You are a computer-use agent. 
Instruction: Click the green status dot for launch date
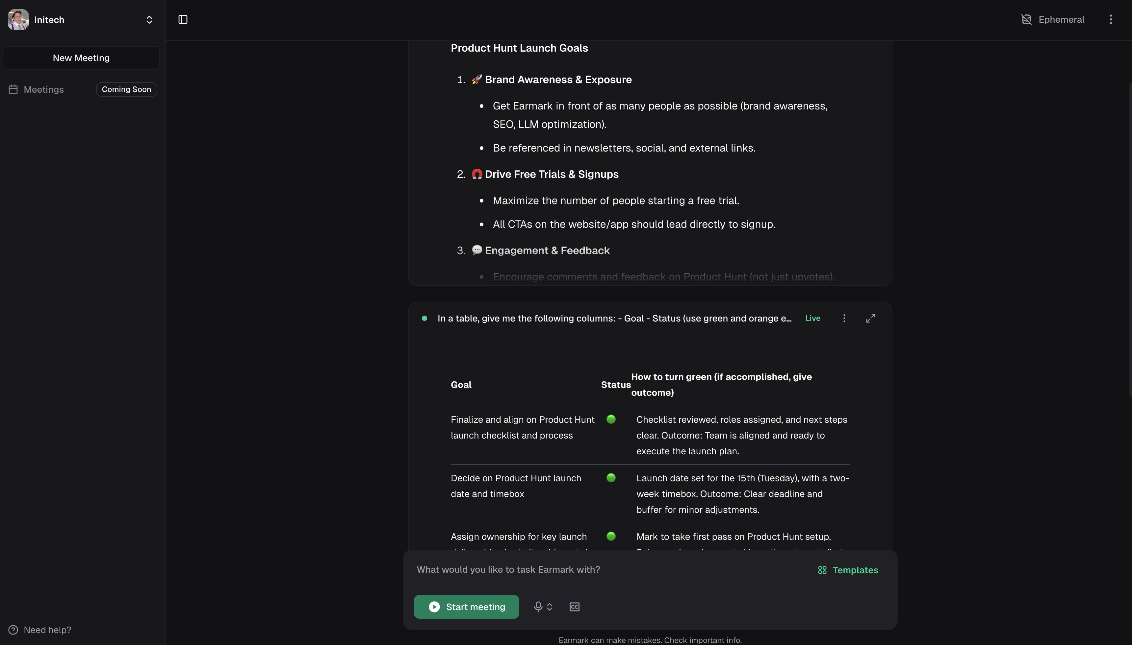pos(610,478)
